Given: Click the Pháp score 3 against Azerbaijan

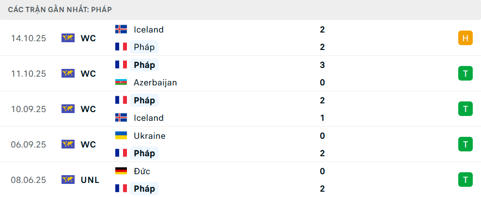Looking at the screenshot, I should (x=322, y=65).
